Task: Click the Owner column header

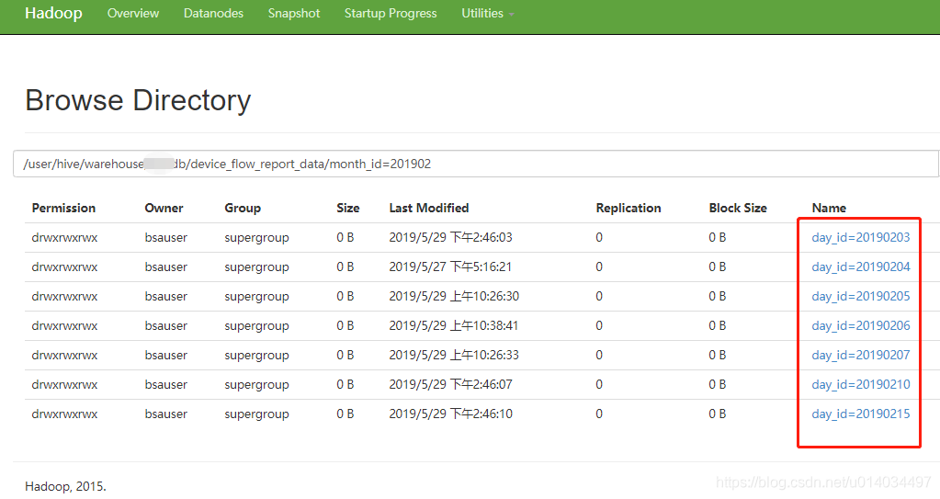Action: (164, 208)
